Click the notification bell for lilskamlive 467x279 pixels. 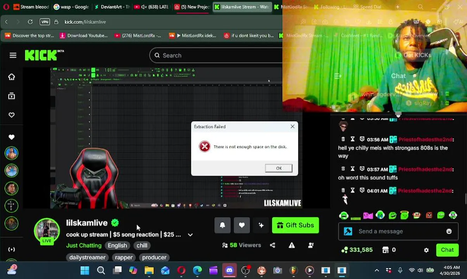pyautogui.click(x=222, y=225)
